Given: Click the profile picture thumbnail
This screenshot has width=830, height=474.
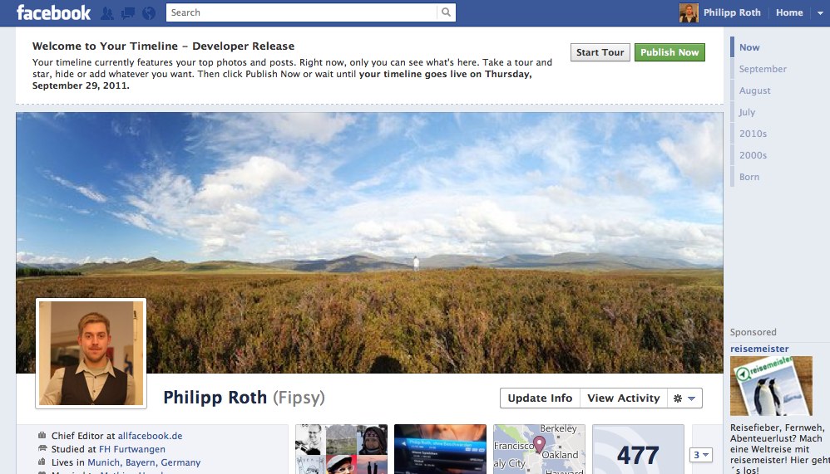Looking at the screenshot, I should (x=91, y=354).
